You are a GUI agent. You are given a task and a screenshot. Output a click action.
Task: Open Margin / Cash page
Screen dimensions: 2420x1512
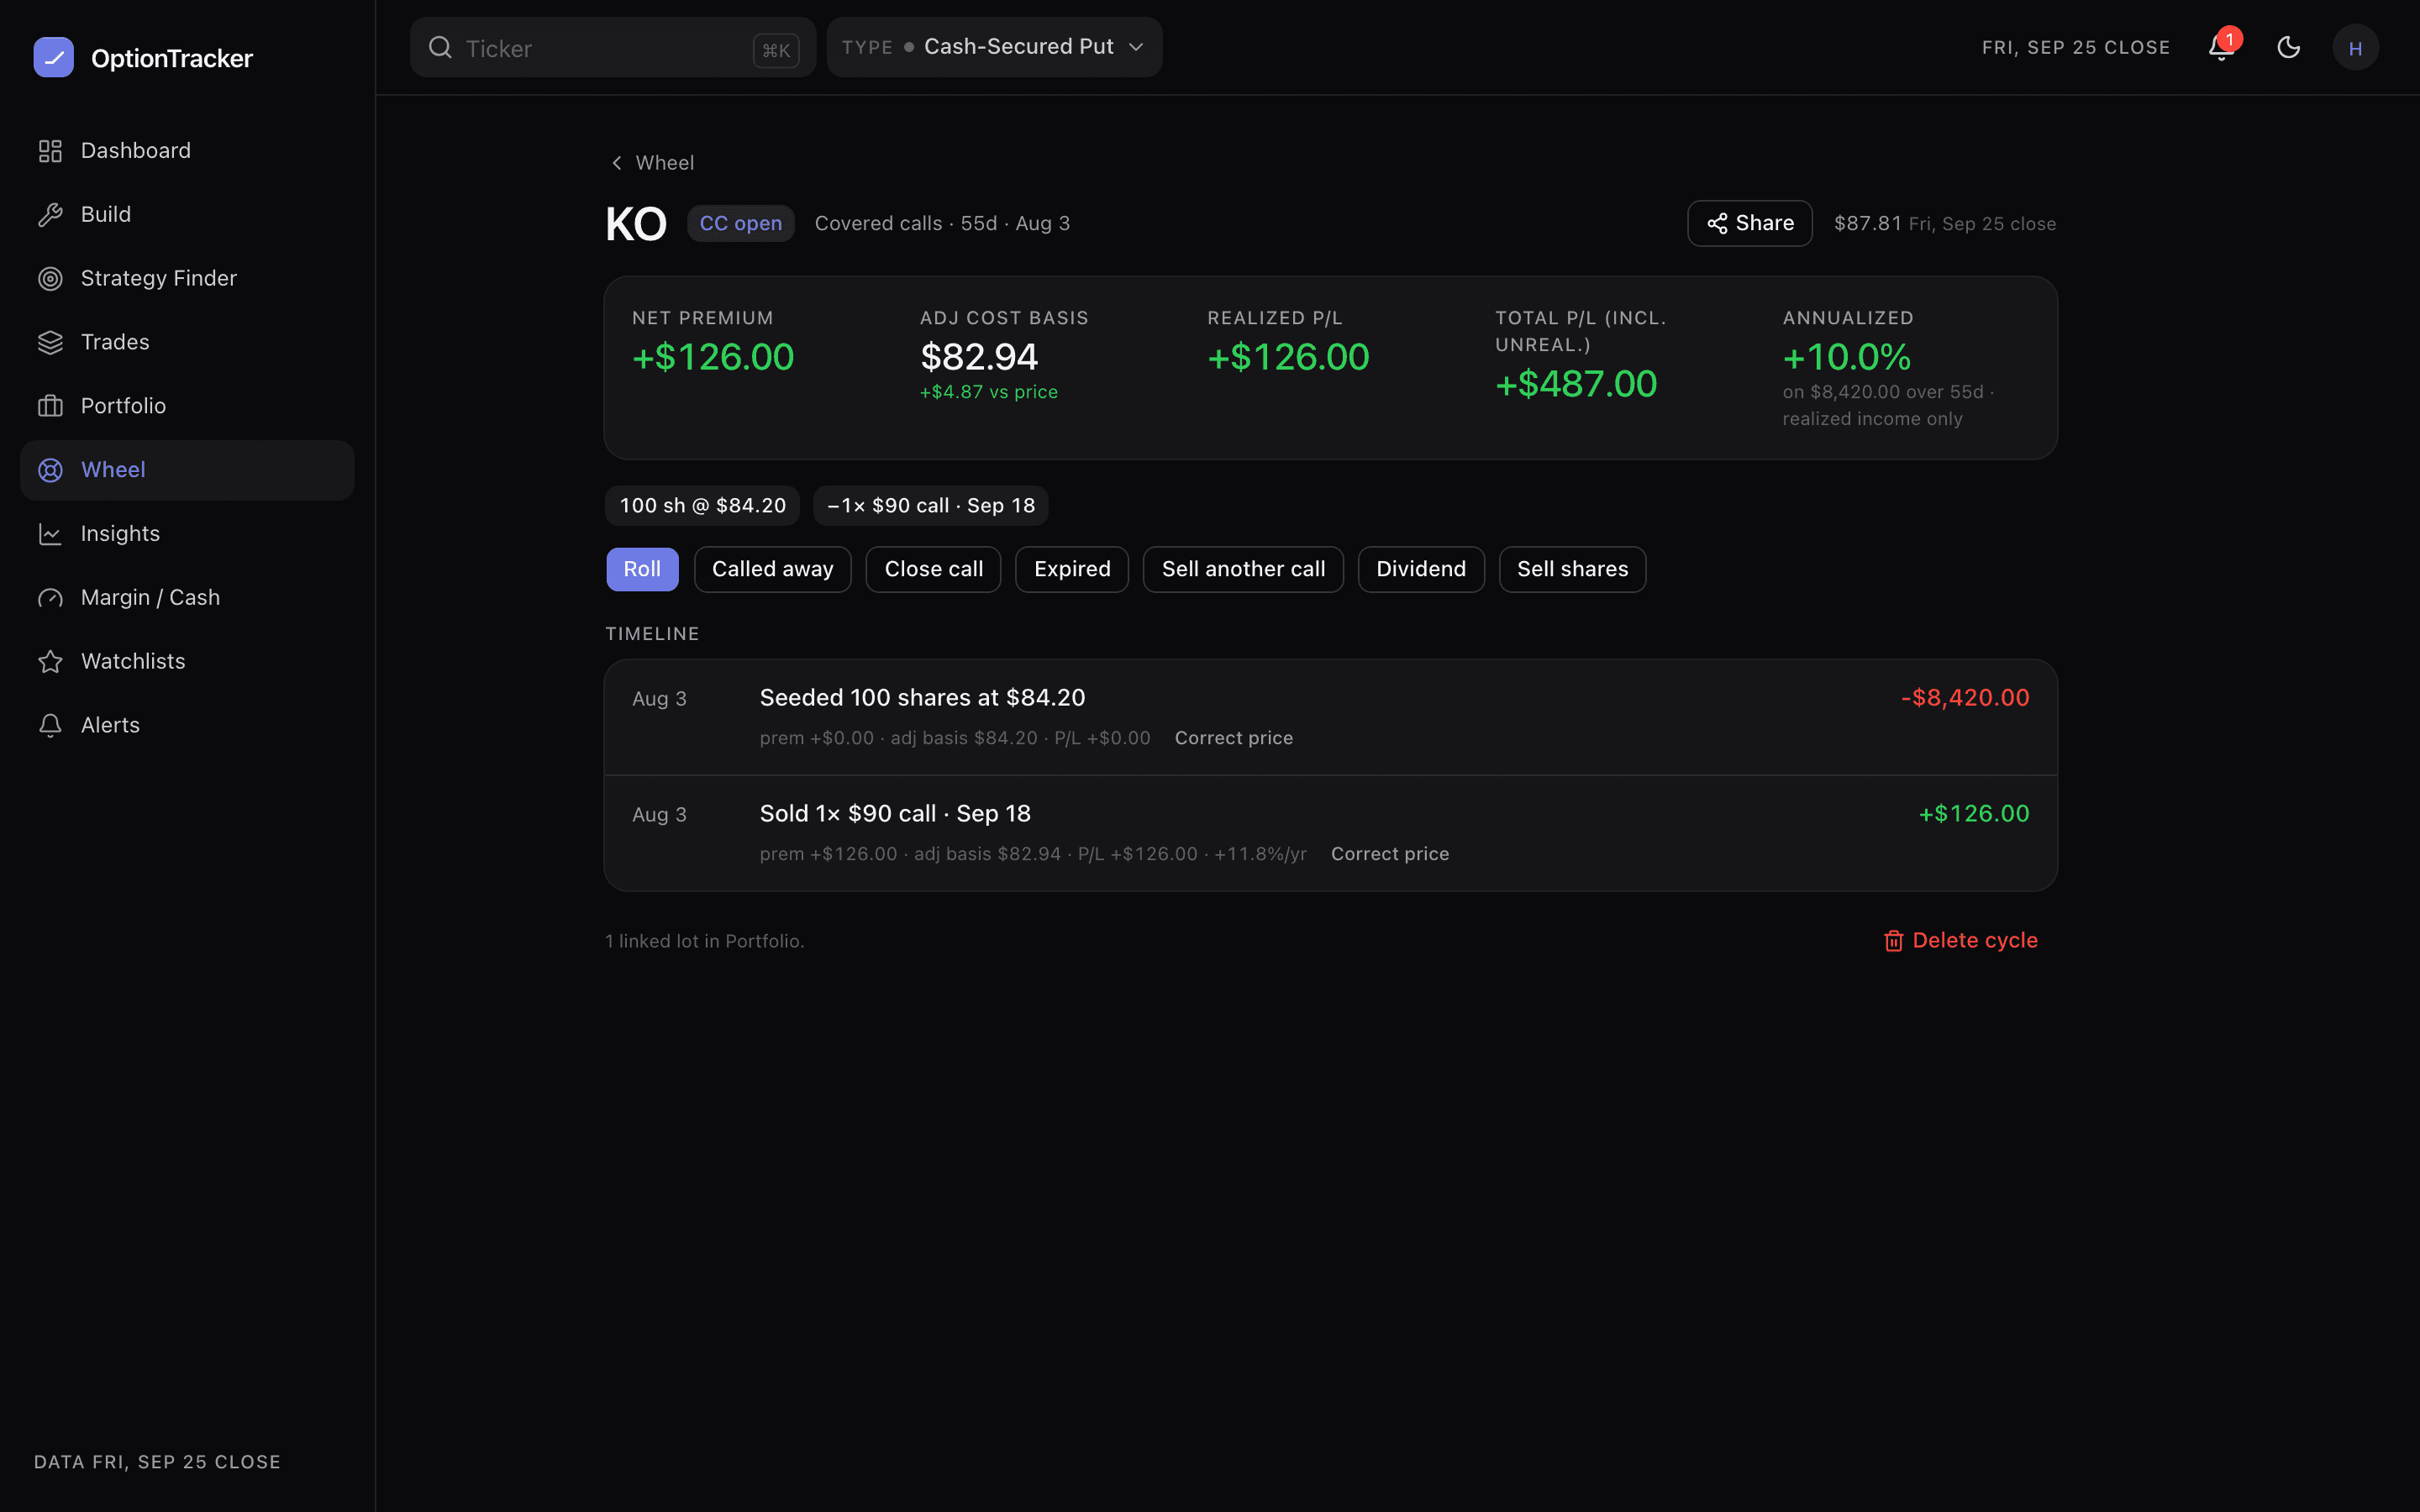187,598
